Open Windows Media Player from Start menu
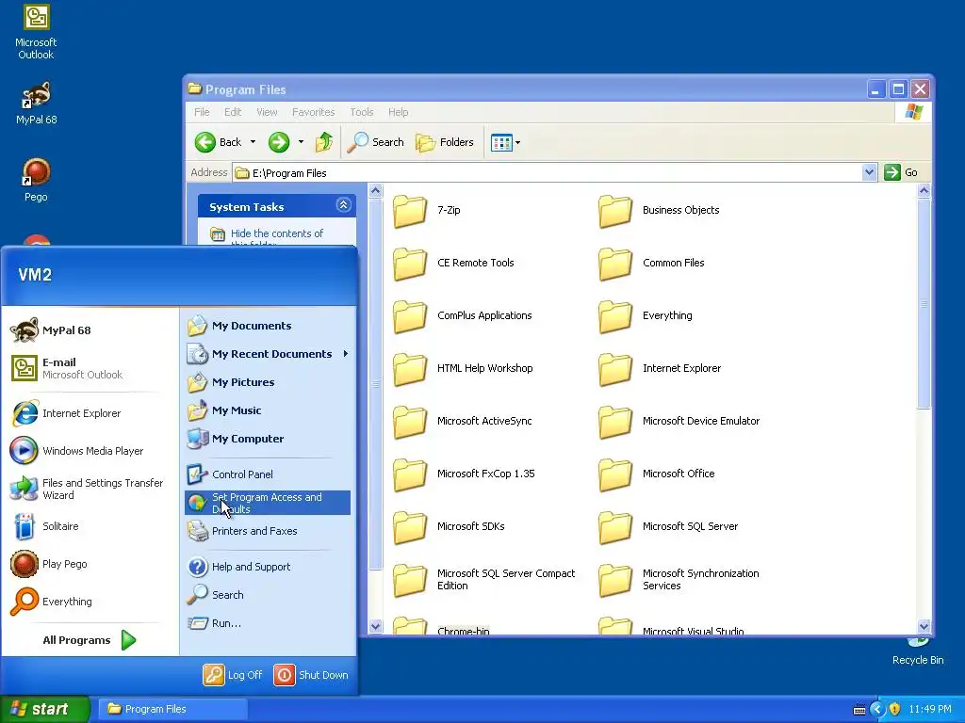Screen dimensions: 965x723 [90, 451]
